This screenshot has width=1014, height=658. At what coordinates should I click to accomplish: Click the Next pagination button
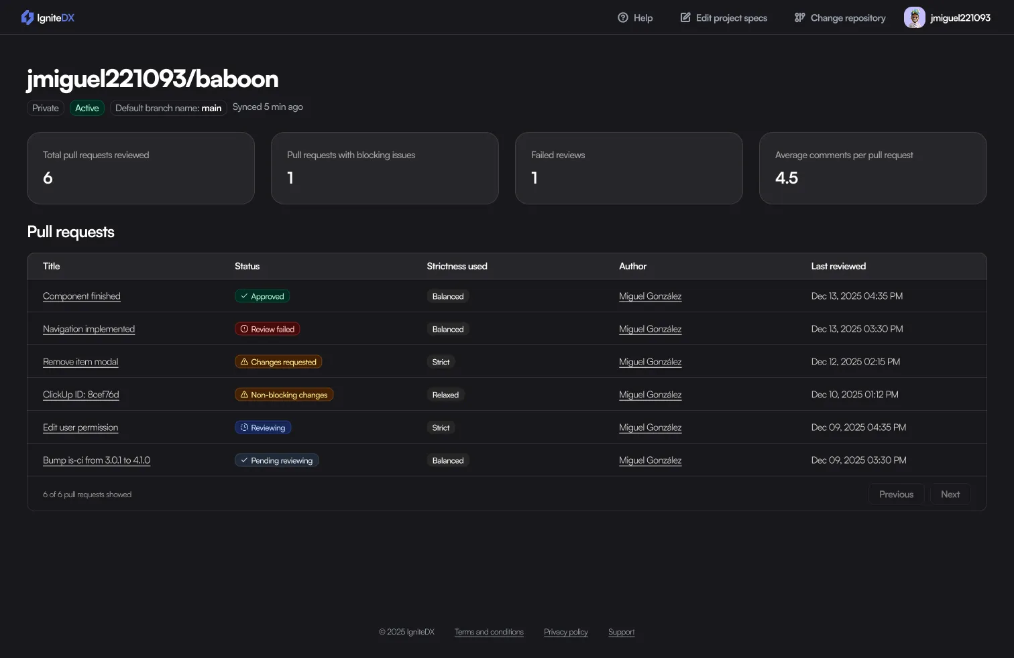click(x=950, y=494)
